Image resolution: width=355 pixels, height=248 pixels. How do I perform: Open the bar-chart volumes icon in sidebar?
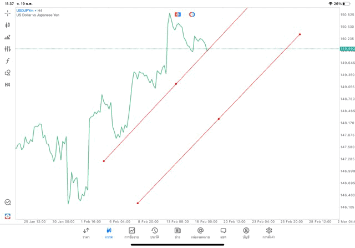point(7,37)
